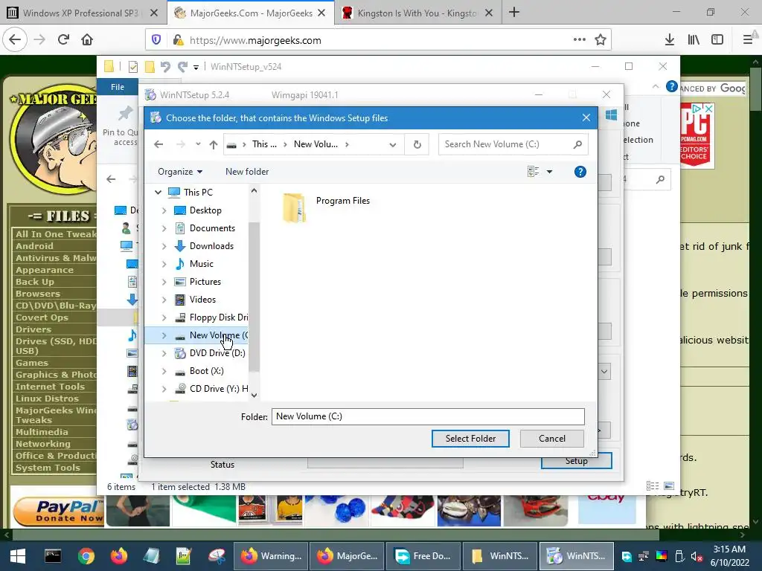Expand DVD Drive (D:) tree node
Screen dimensions: 762x571
(164, 353)
